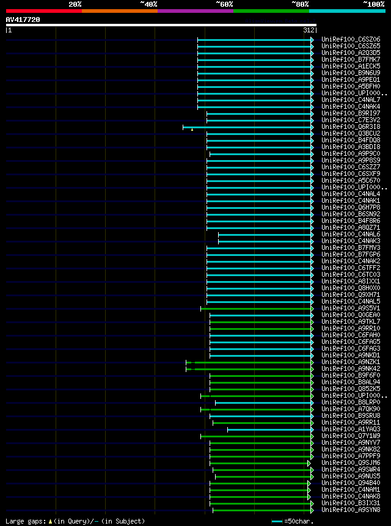Image resolution: width=391 pixels, height=526 pixels.
Task: Click the green alignment bar for A9S5V1
Action: coord(256,309)
